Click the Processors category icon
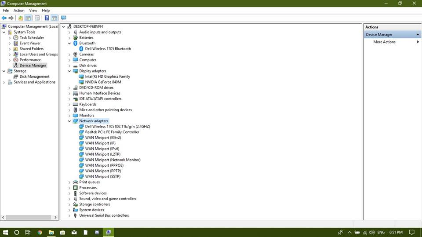This screenshot has height=237, width=422. (75, 187)
